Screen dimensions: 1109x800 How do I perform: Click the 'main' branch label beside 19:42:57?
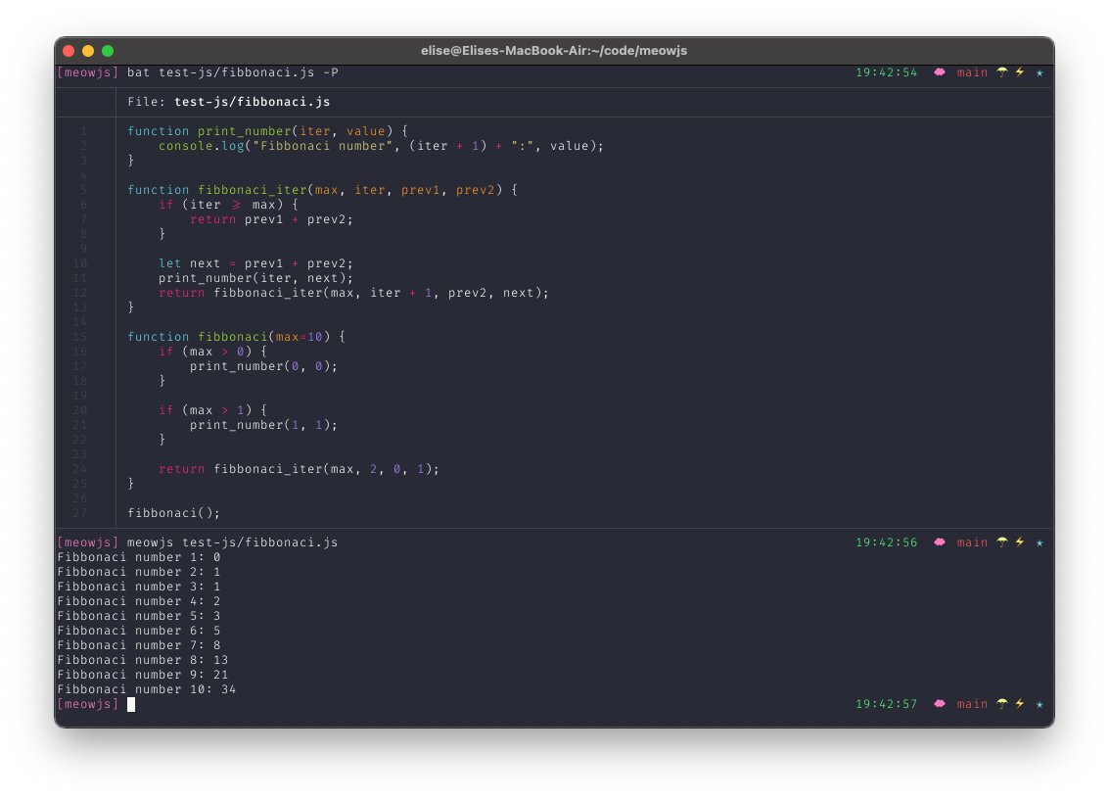point(972,704)
